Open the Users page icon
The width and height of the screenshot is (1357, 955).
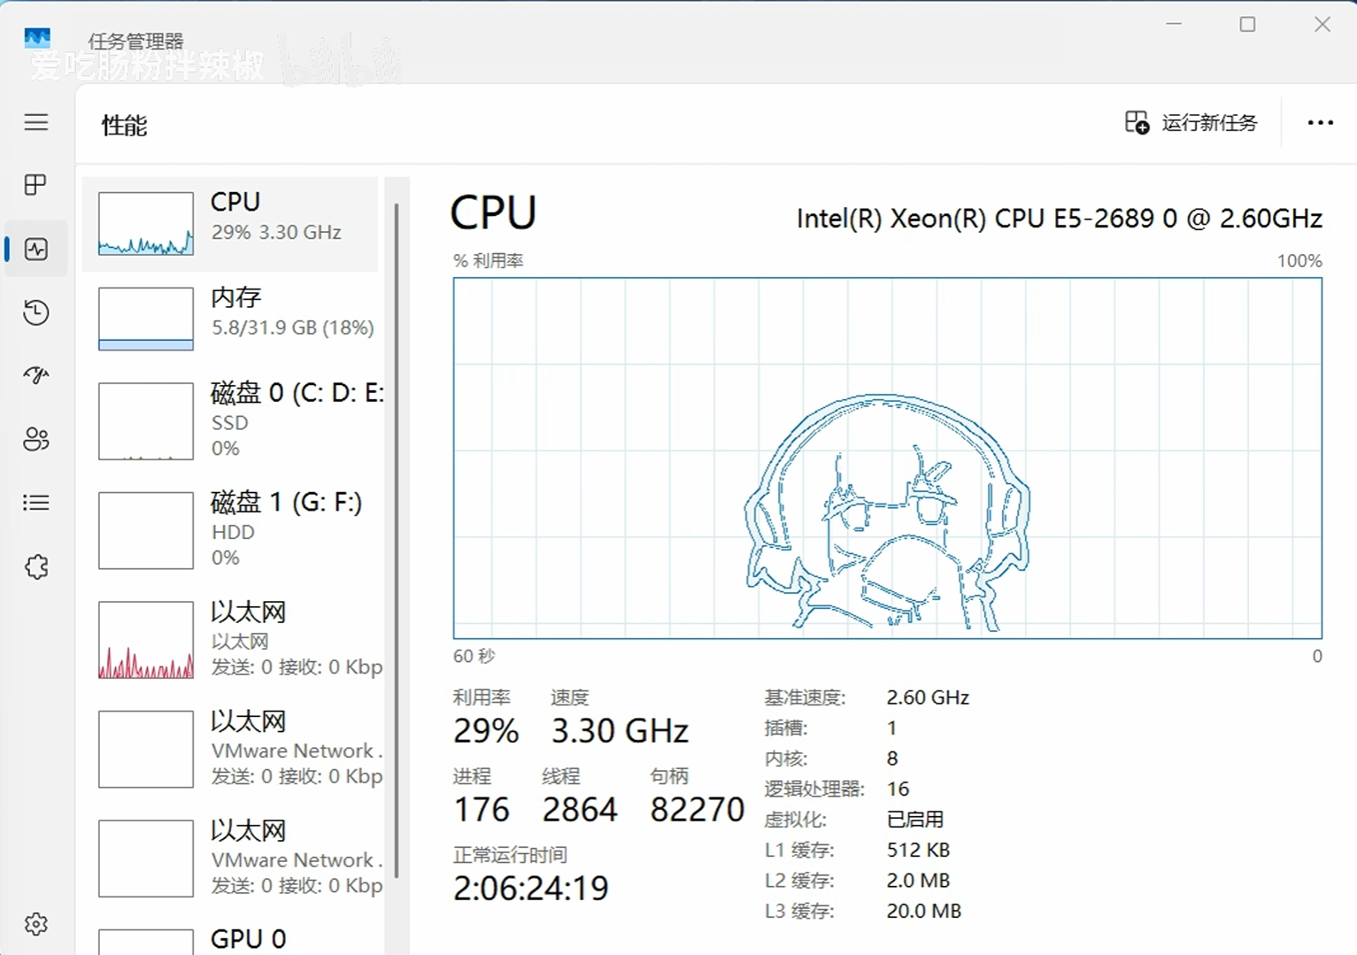point(36,439)
